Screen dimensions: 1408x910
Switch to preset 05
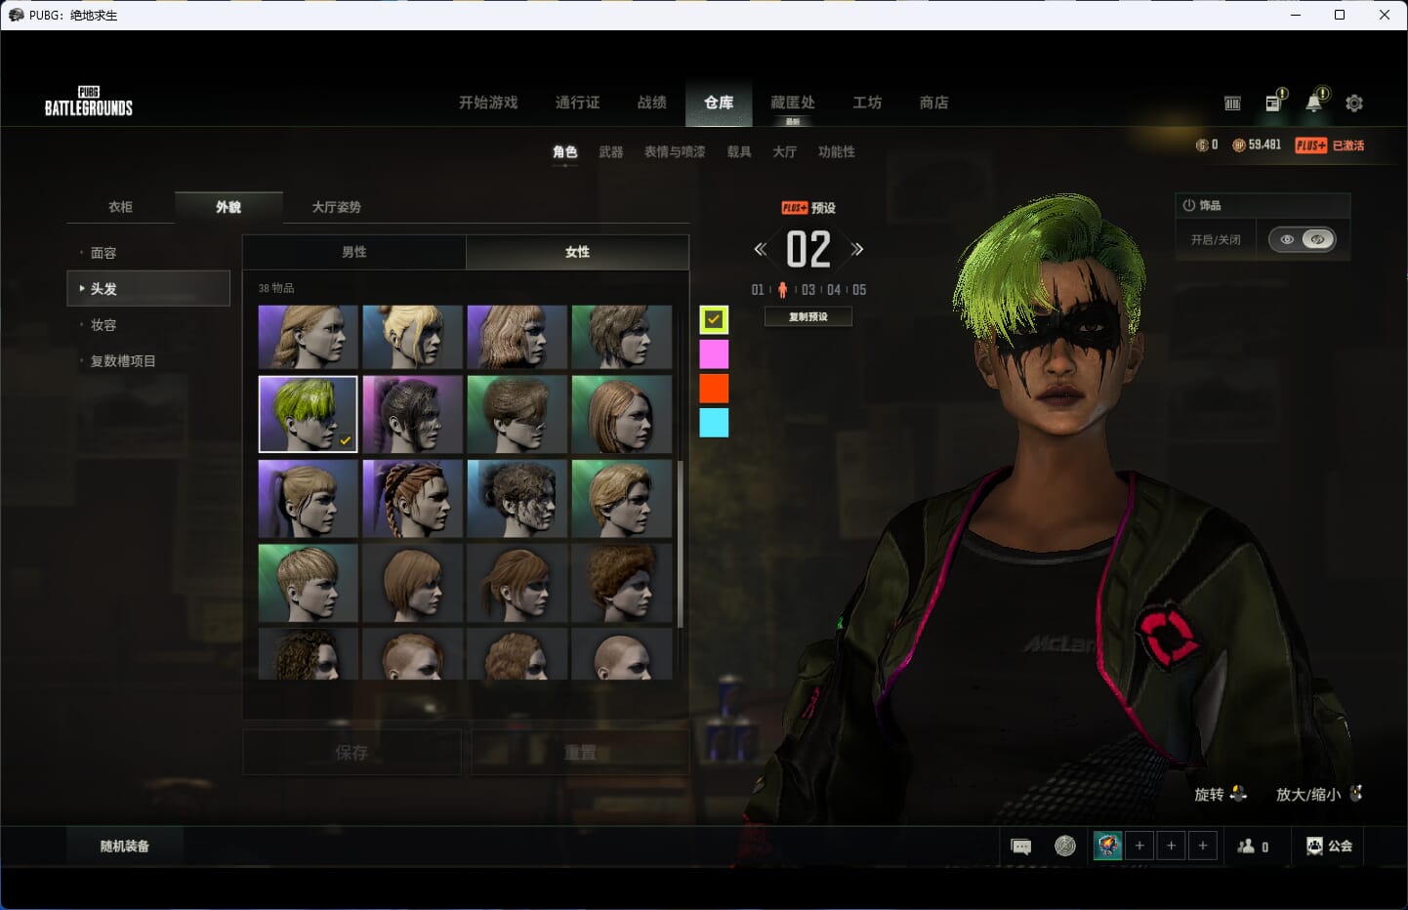coord(859,290)
